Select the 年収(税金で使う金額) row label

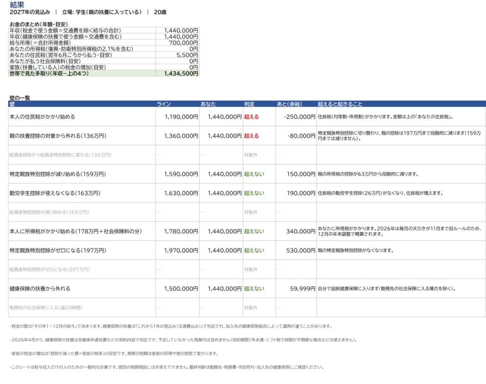click(65, 30)
